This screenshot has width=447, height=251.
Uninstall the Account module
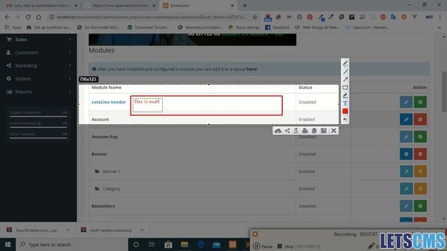point(420,119)
